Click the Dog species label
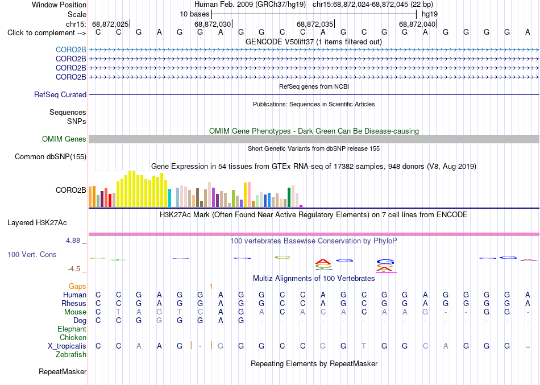The height and width of the screenshot is (385, 540). point(80,321)
